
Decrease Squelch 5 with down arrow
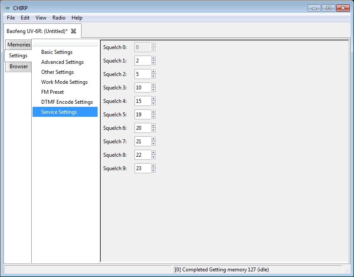154,117
